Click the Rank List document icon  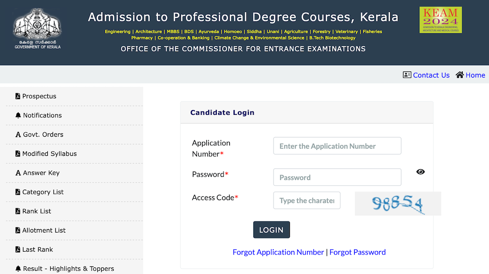(18, 211)
